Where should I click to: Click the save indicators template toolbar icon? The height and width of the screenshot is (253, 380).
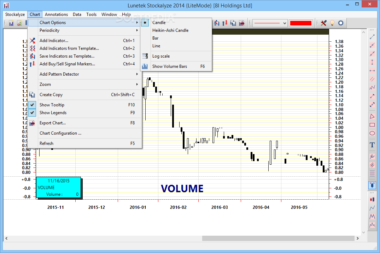pyautogui.click(x=217, y=23)
